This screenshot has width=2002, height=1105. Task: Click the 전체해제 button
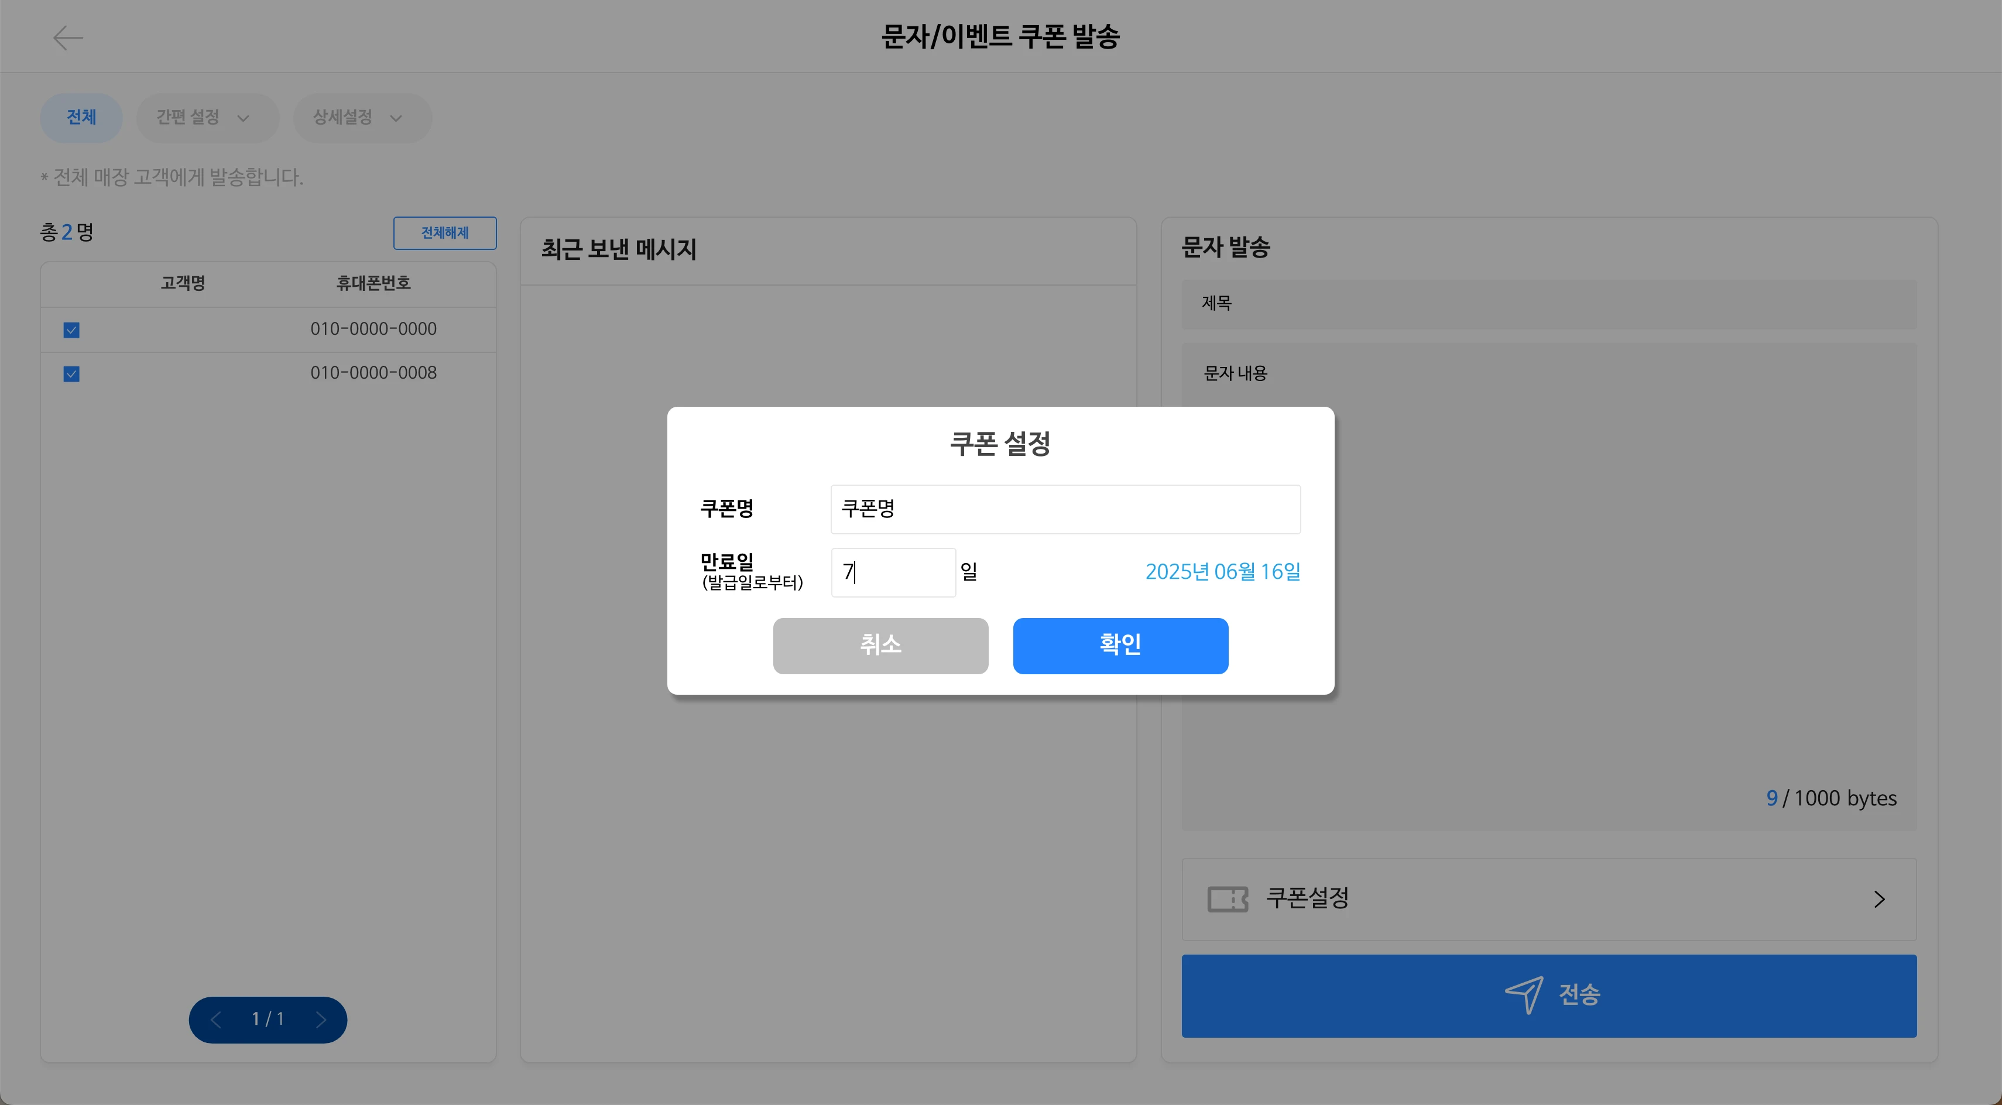444,233
